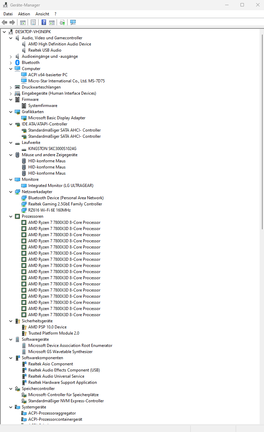
Task: Click the CPU icon beside the Prozessoren category
Action: [17, 216]
